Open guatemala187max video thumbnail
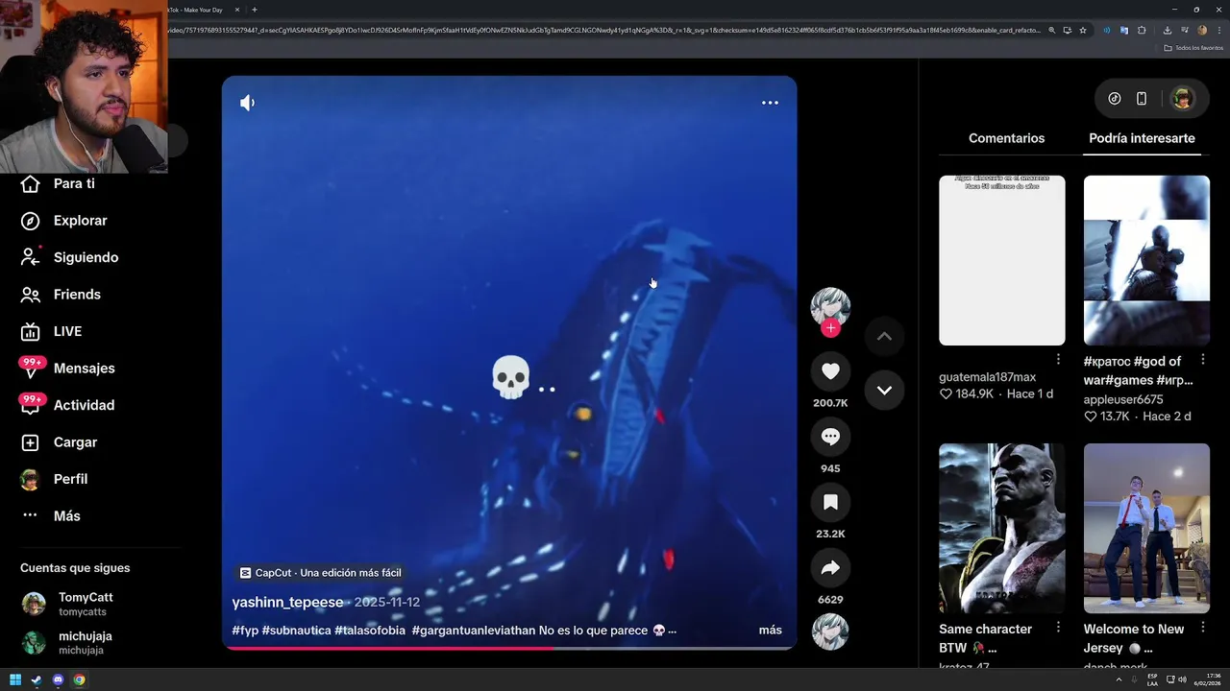The image size is (1230, 691). coord(1001,260)
